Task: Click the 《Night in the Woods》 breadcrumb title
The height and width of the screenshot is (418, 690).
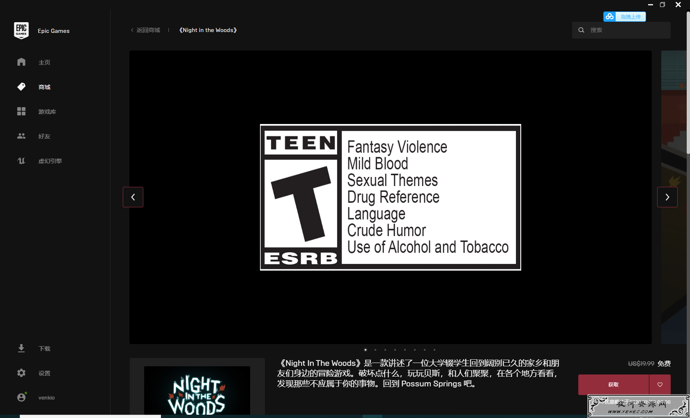Action: point(208,30)
